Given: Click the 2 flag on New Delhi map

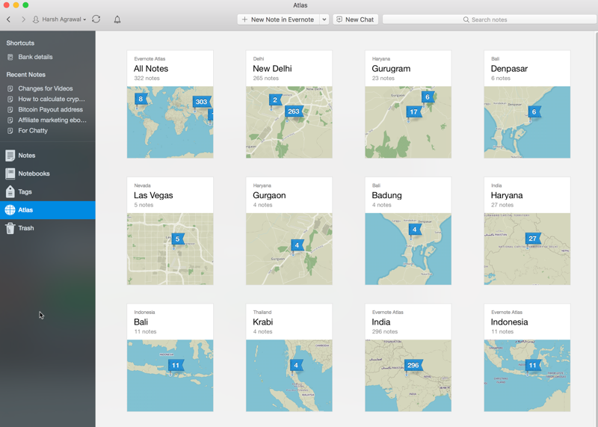Looking at the screenshot, I should click(x=275, y=100).
